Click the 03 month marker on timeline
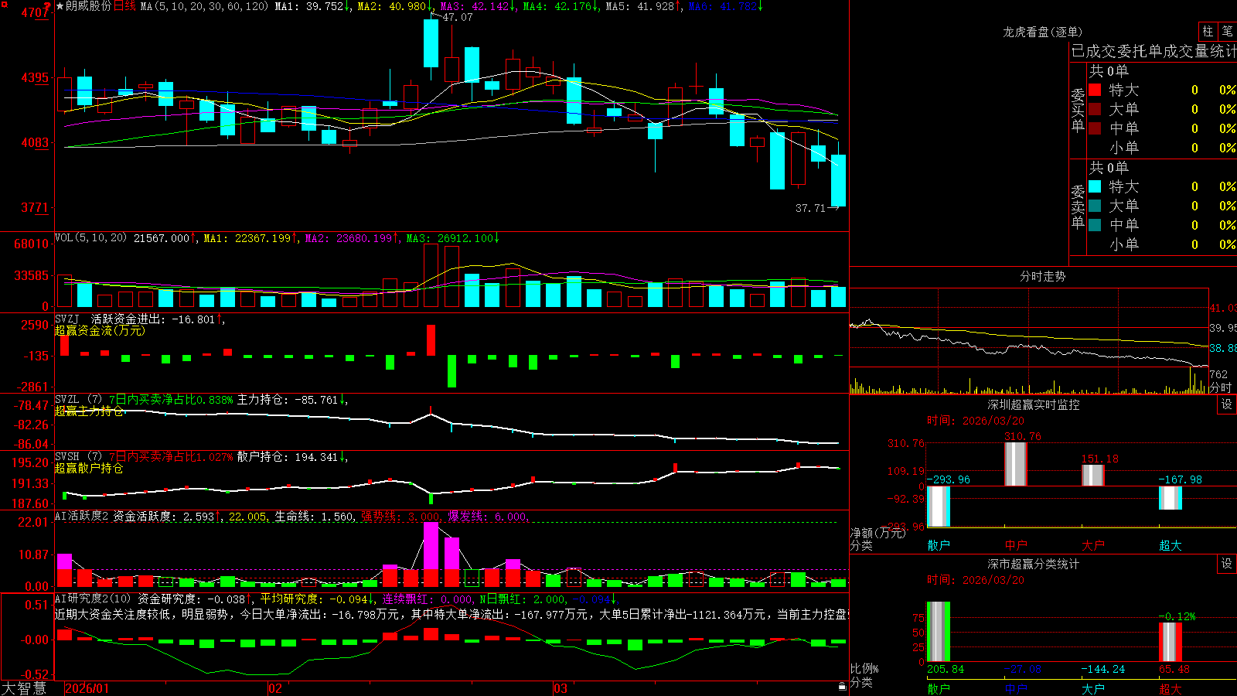Screen dimensions: 1237x696 click(561, 688)
